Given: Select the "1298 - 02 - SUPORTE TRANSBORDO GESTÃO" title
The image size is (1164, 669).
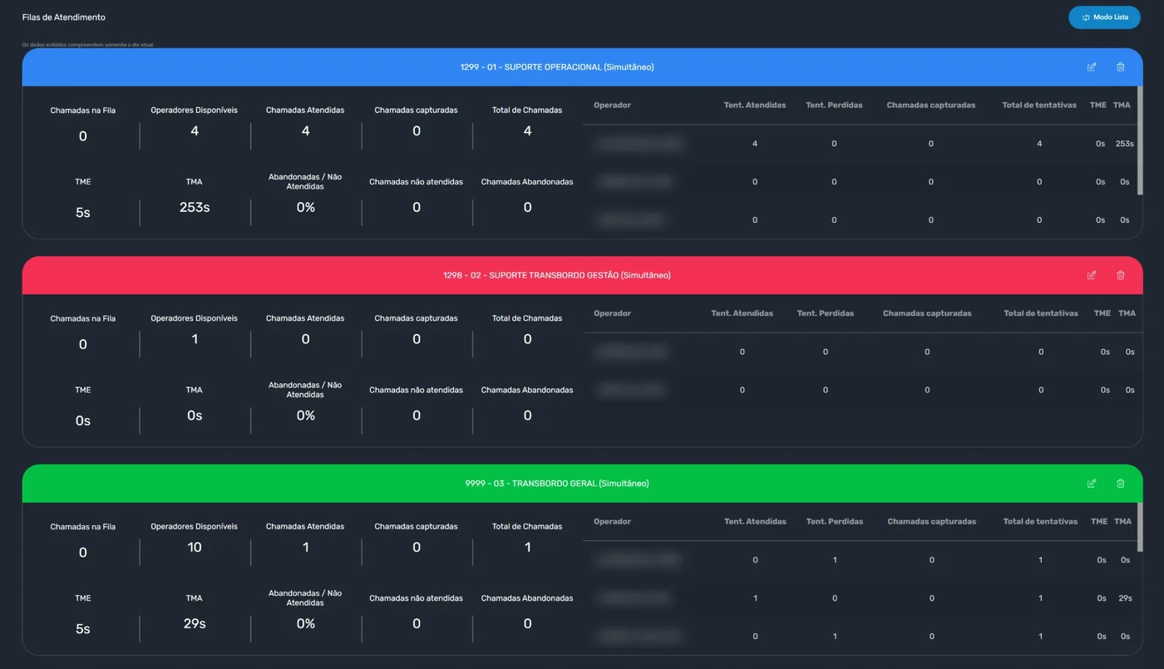Looking at the screenshot, I should [557, 275].
